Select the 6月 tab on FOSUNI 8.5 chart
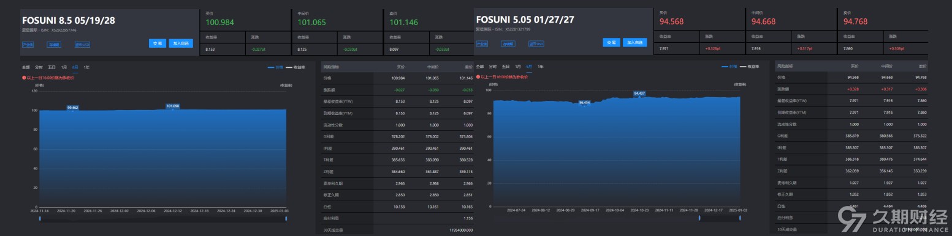The width and height of the screenshot is (952, 236). (75, 67)
